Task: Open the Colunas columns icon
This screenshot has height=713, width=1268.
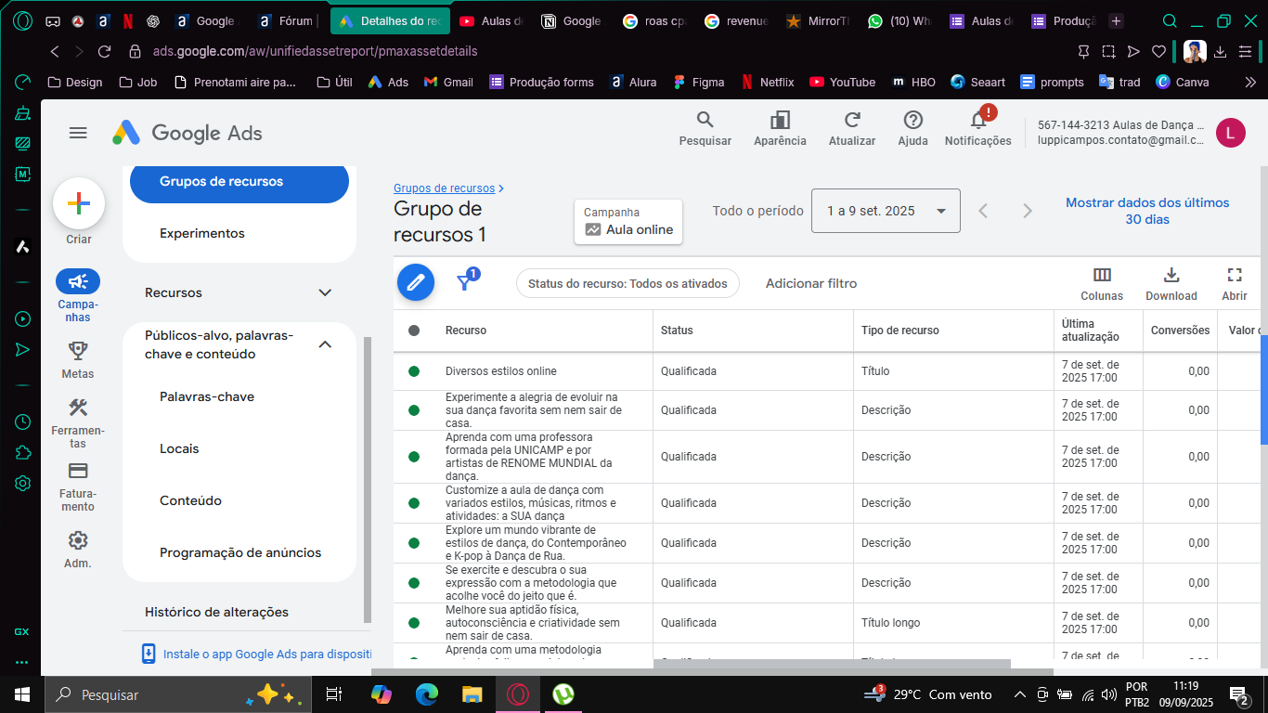Action: pyautogui.click(x=1102, y=275)
